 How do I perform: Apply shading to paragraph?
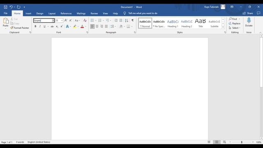coord(121,26)
